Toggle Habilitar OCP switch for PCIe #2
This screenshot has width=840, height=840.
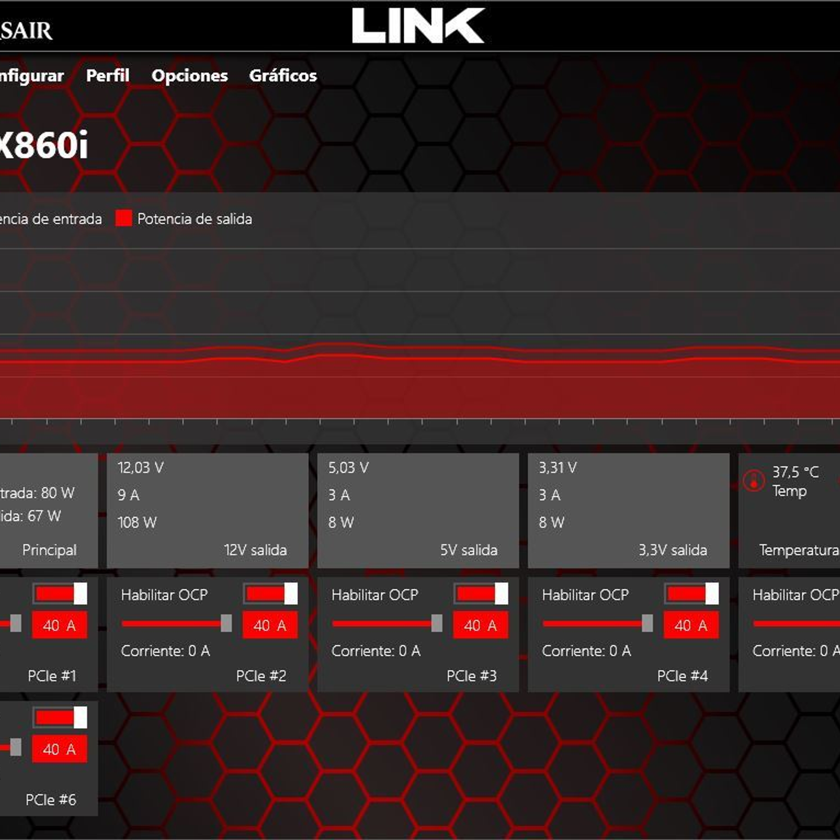tap(271, 594)
